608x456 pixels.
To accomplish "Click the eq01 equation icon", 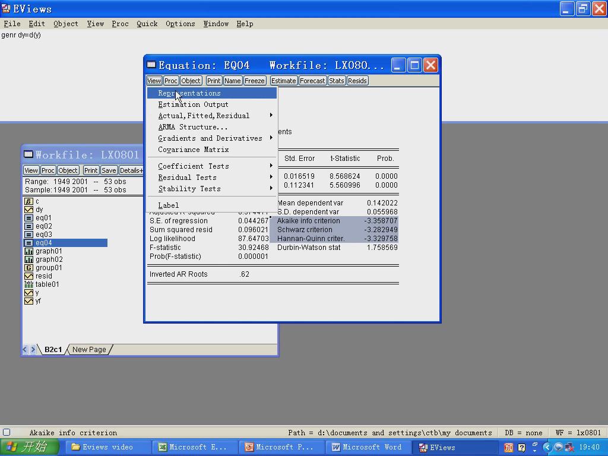I will (x=28, y=218).
